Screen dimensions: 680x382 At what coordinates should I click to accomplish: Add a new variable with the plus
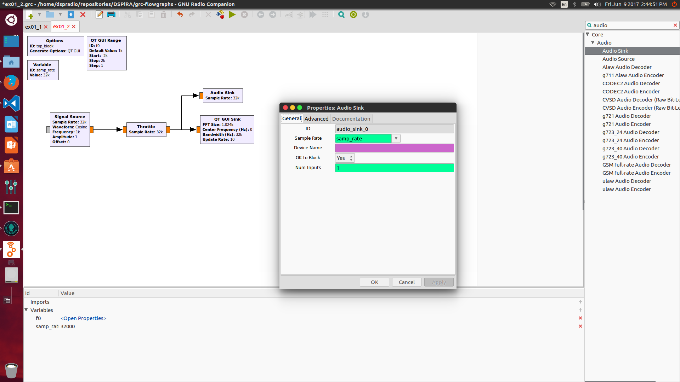580,310
